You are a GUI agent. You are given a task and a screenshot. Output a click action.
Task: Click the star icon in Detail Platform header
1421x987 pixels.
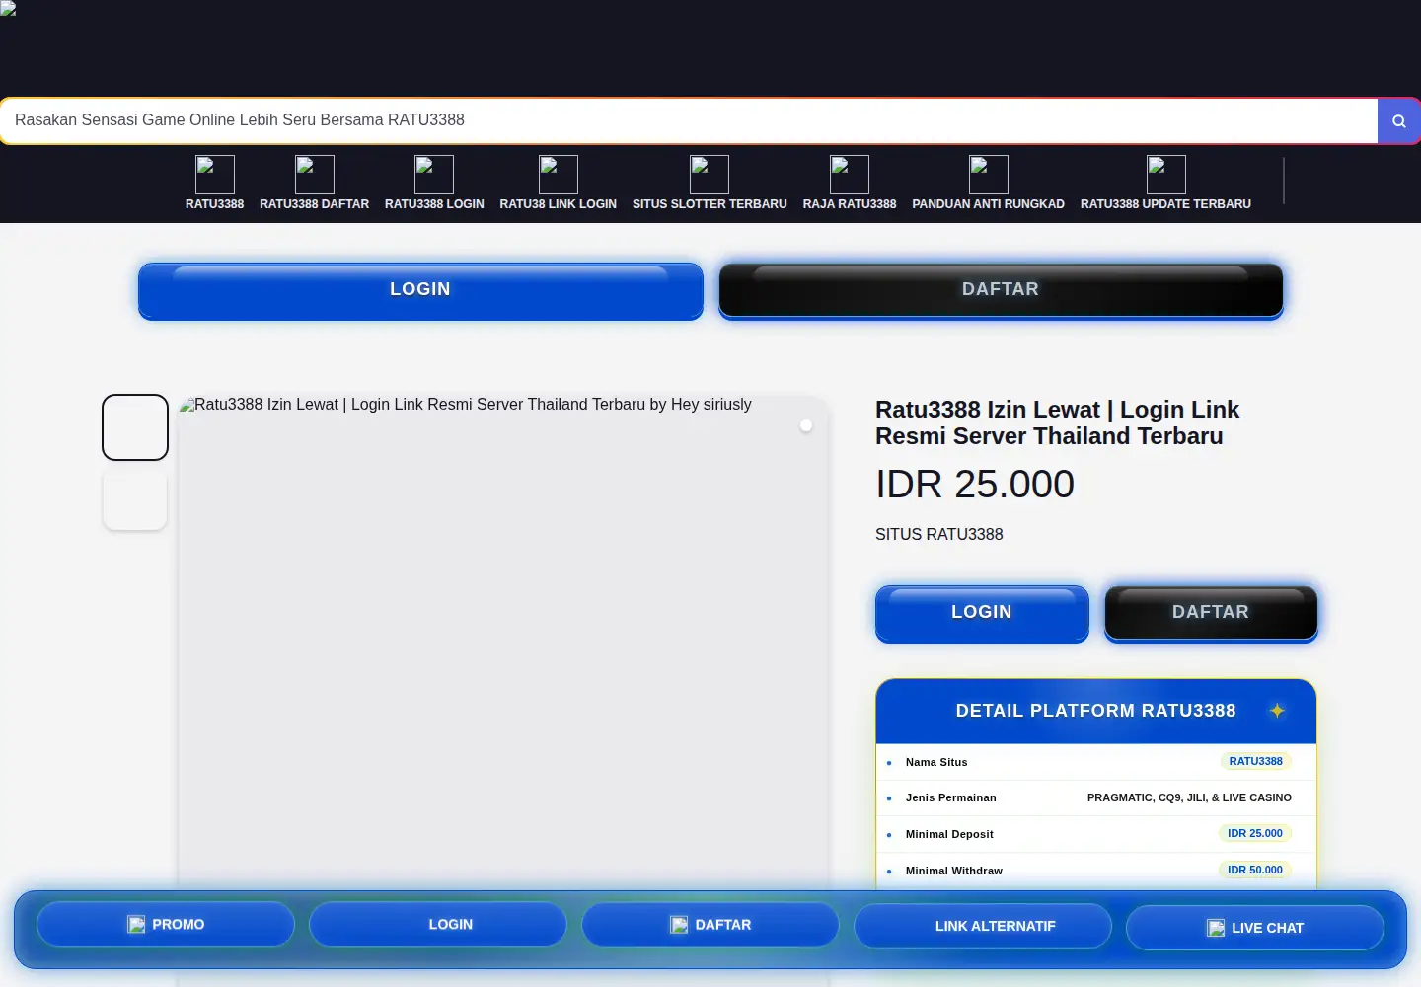1277,711
